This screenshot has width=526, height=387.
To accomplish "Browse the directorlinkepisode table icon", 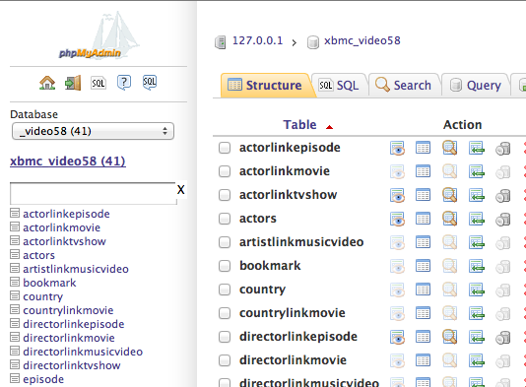I will click(x=397, y=337).
